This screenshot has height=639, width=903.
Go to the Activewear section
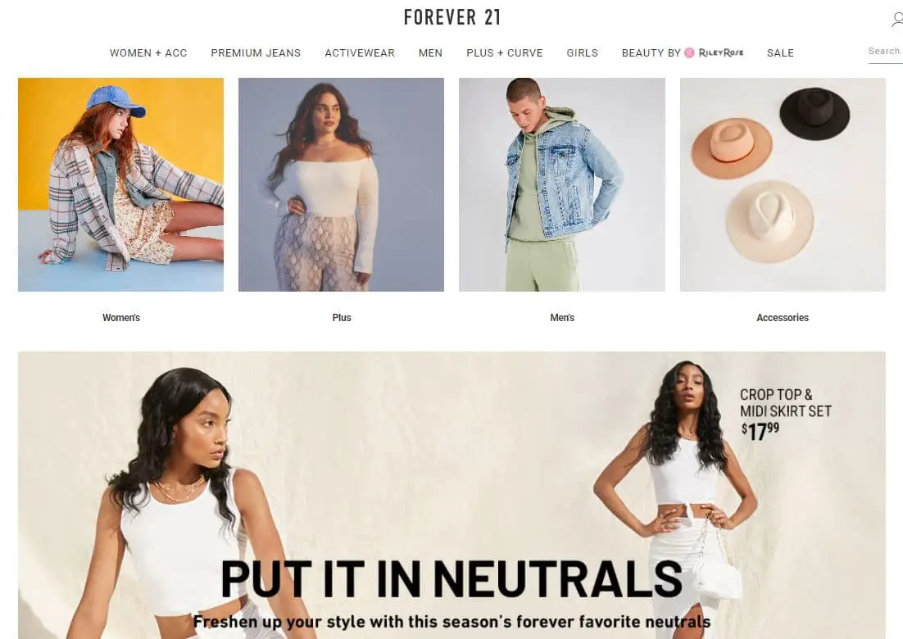360,53
